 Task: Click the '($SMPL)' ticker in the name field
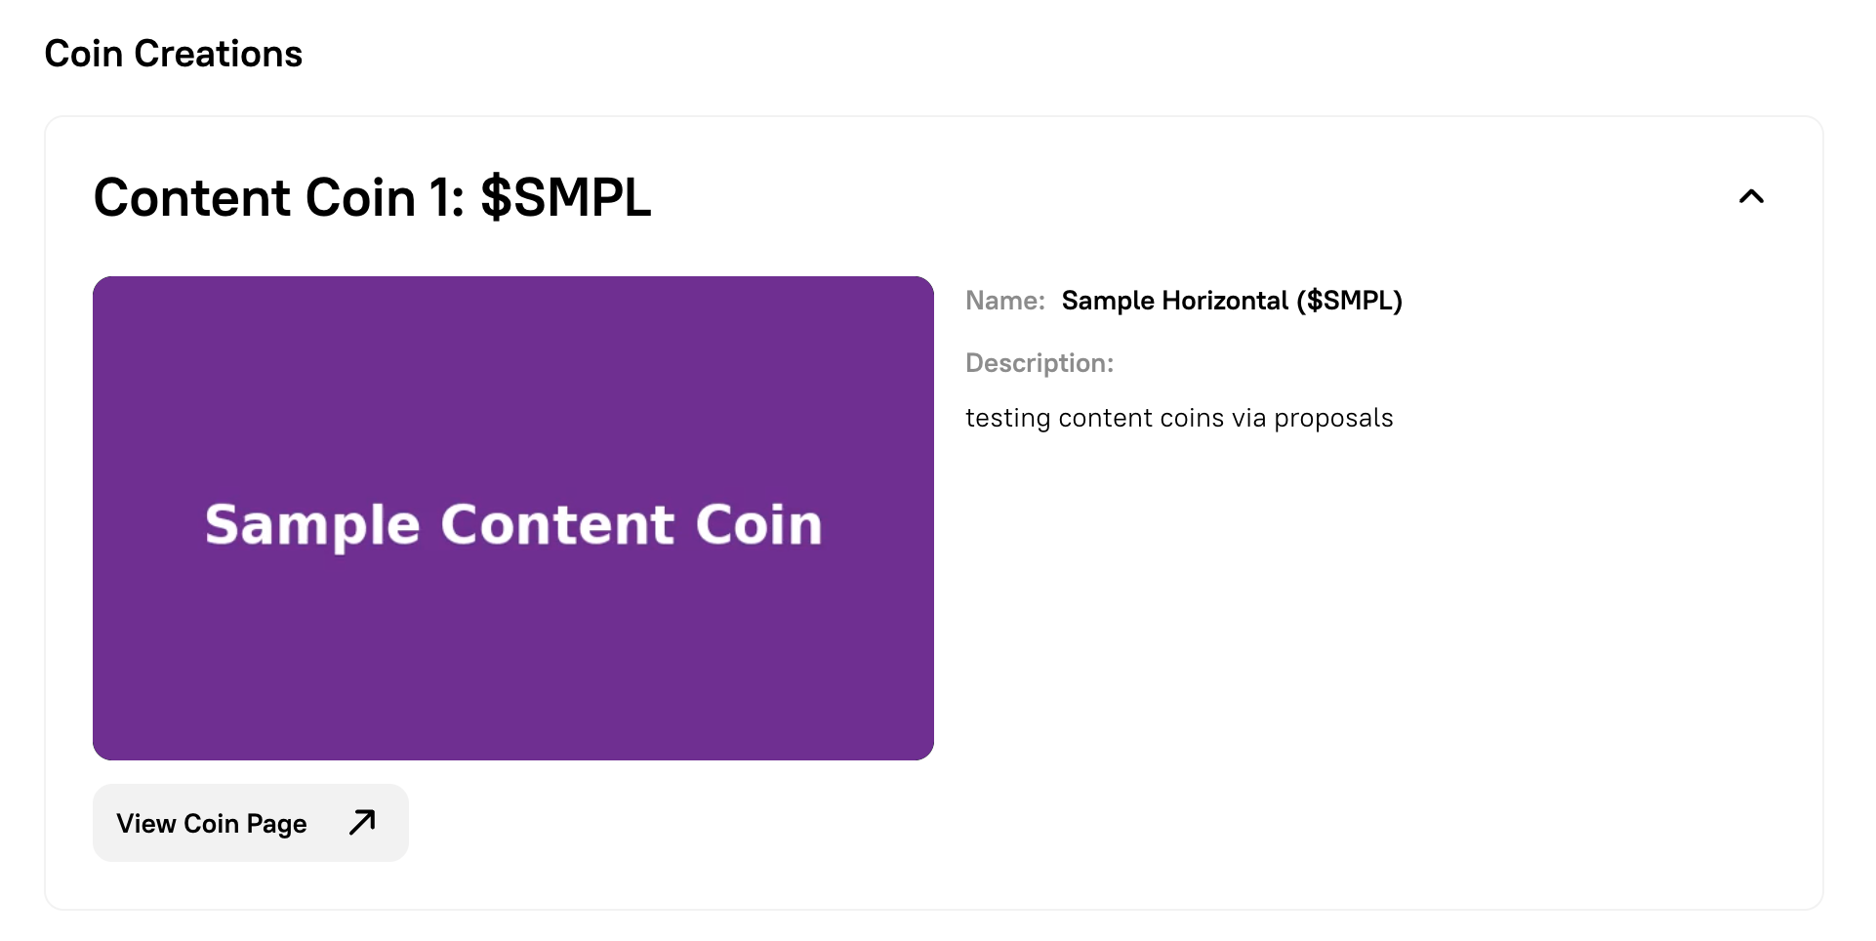point(1349,301)
